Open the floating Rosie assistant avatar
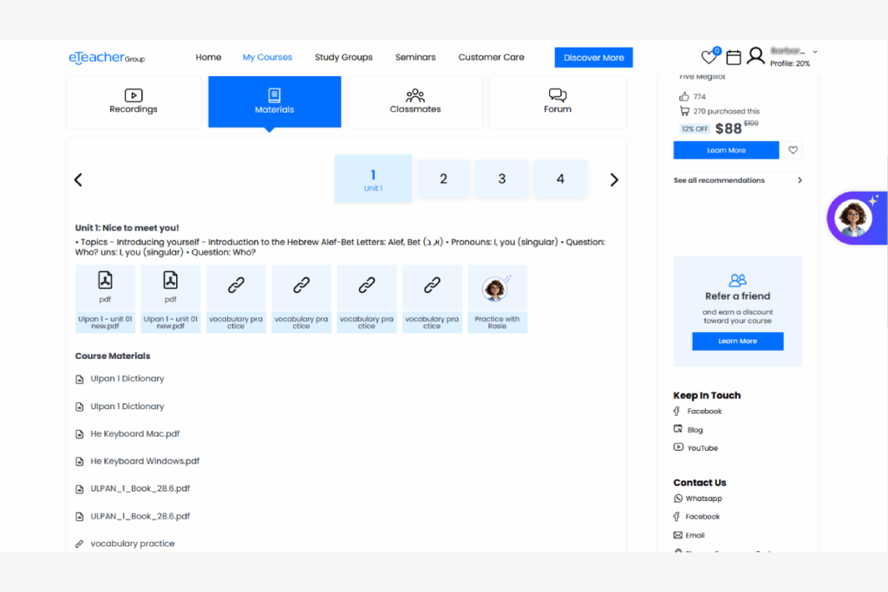 pyautogui.click(x=854, y=218)
